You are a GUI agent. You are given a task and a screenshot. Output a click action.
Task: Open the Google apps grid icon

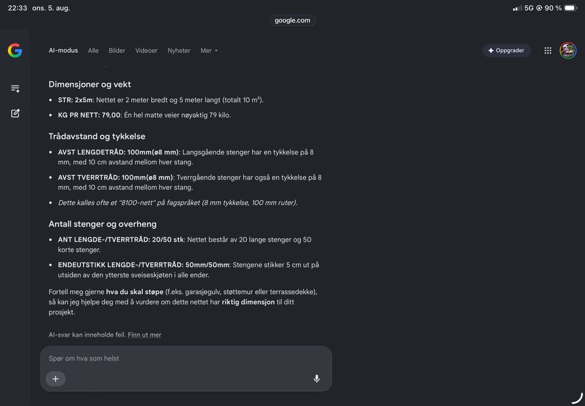tap(548, 51)
